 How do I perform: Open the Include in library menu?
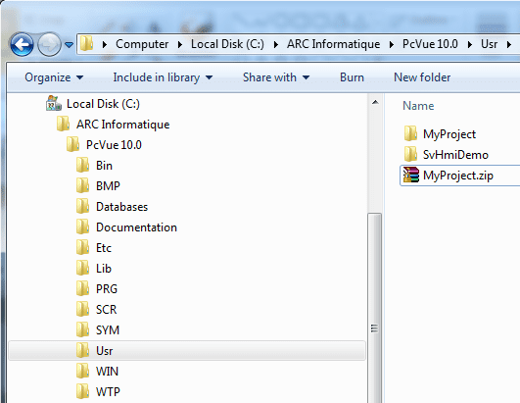tap(163, 77)
